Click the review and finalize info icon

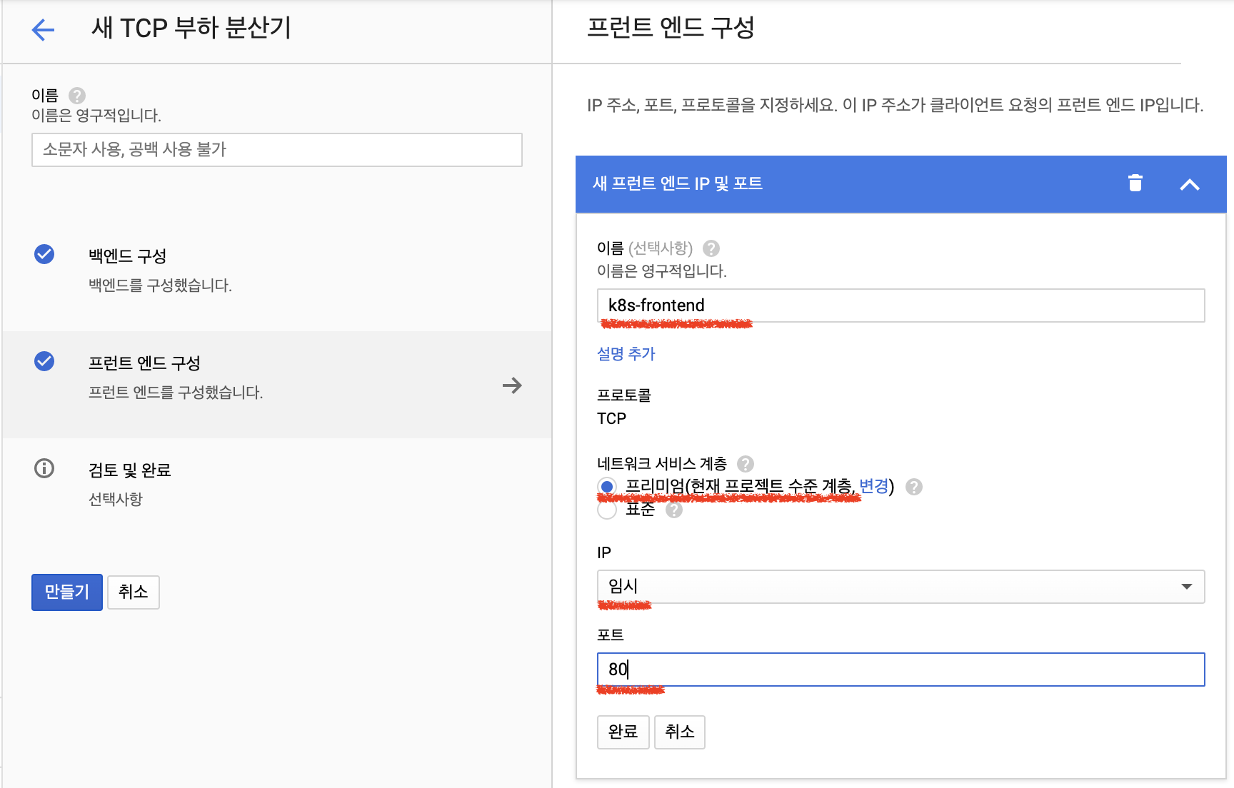coord(44,468)
